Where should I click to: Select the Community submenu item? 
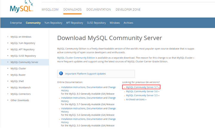[33, 23]
